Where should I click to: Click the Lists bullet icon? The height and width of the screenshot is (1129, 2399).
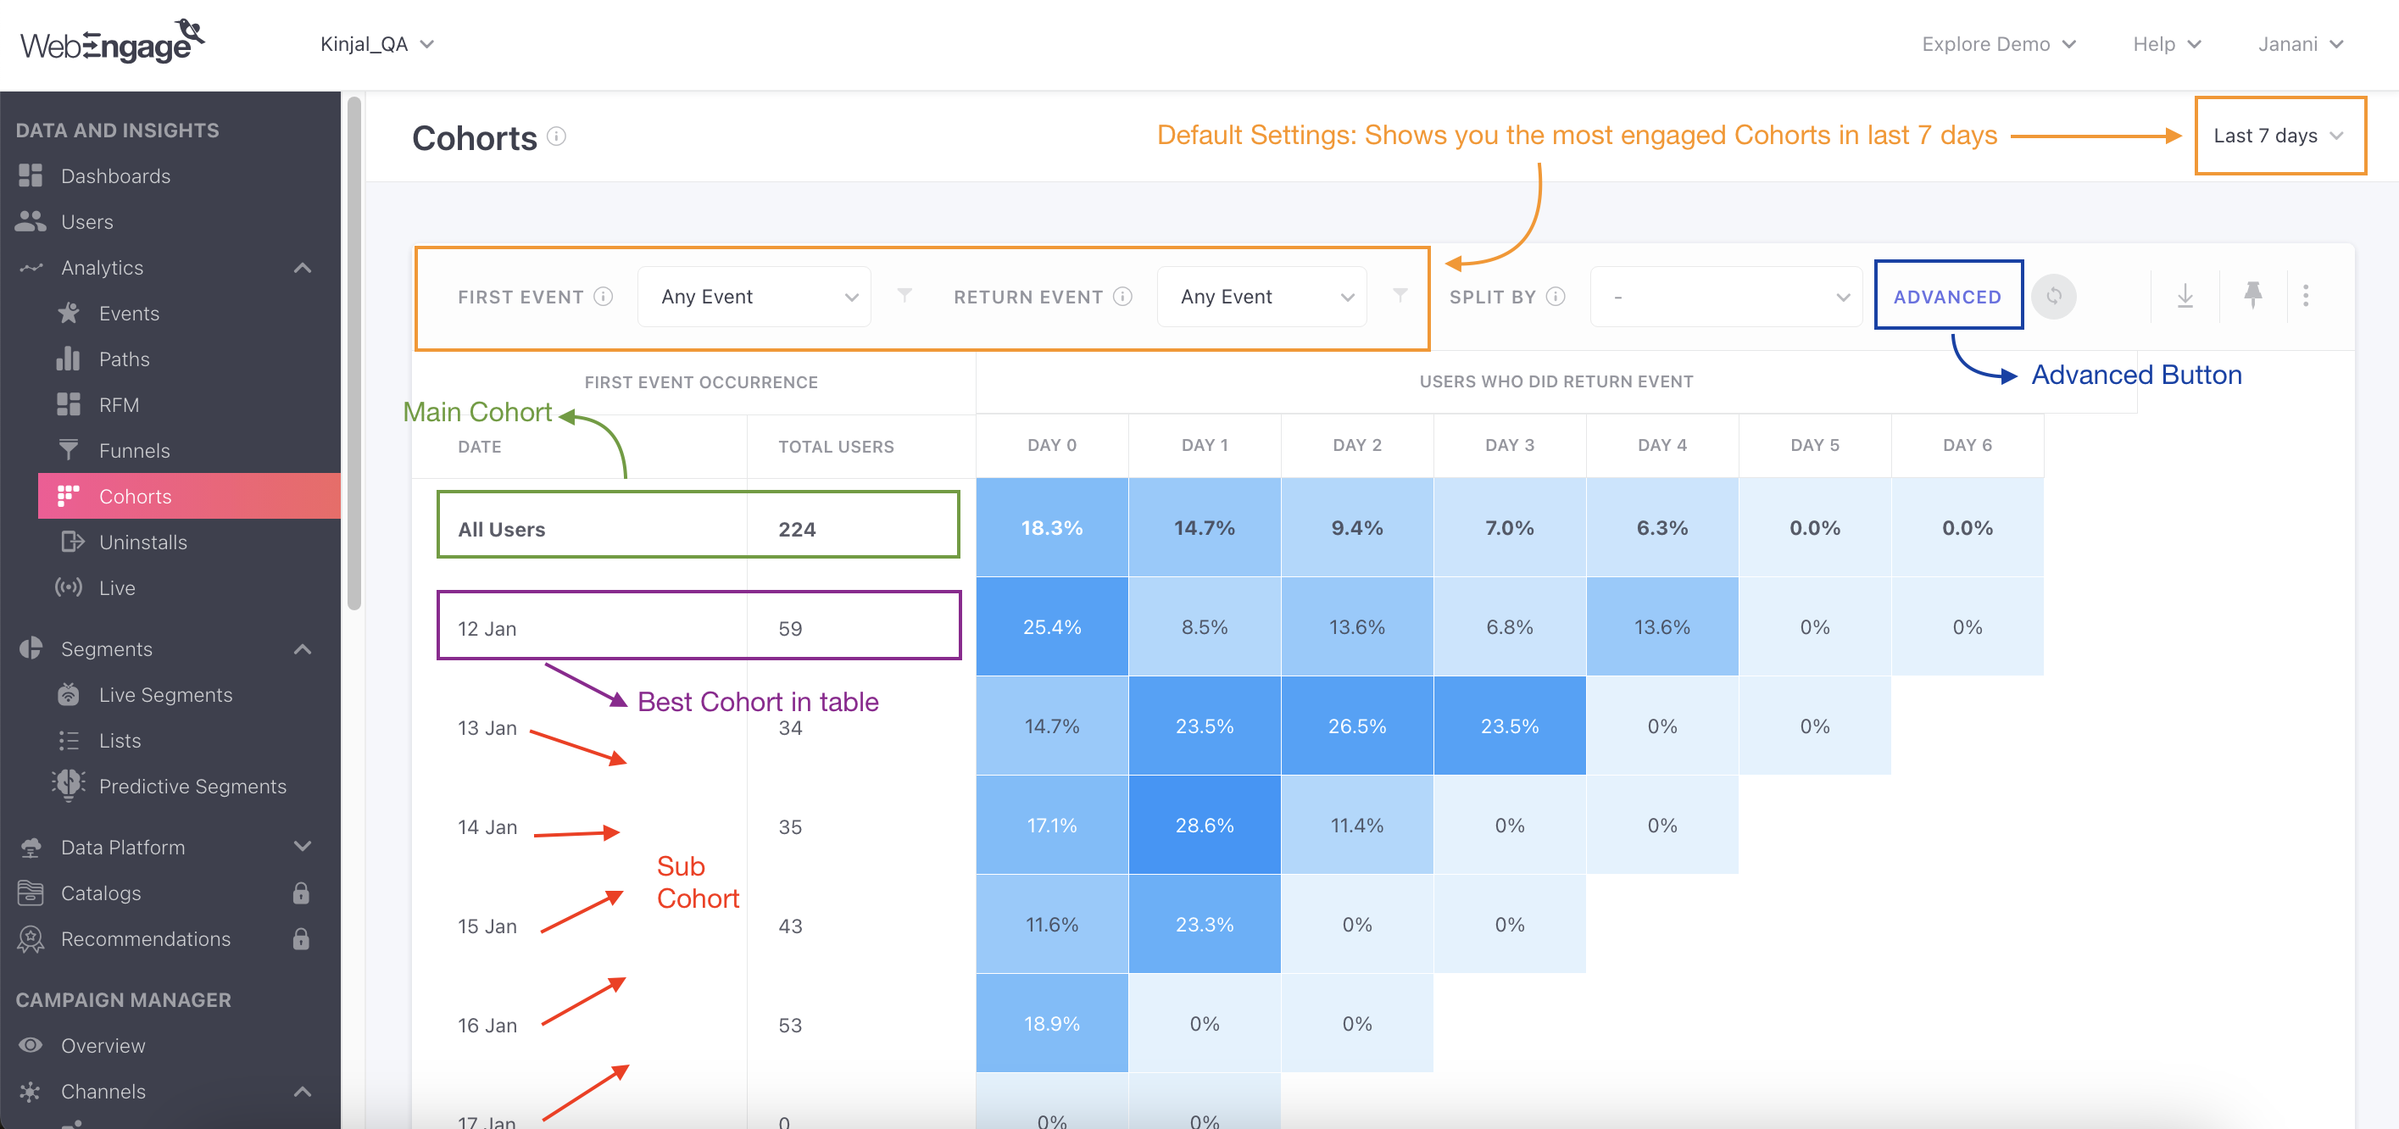(69, 740)
